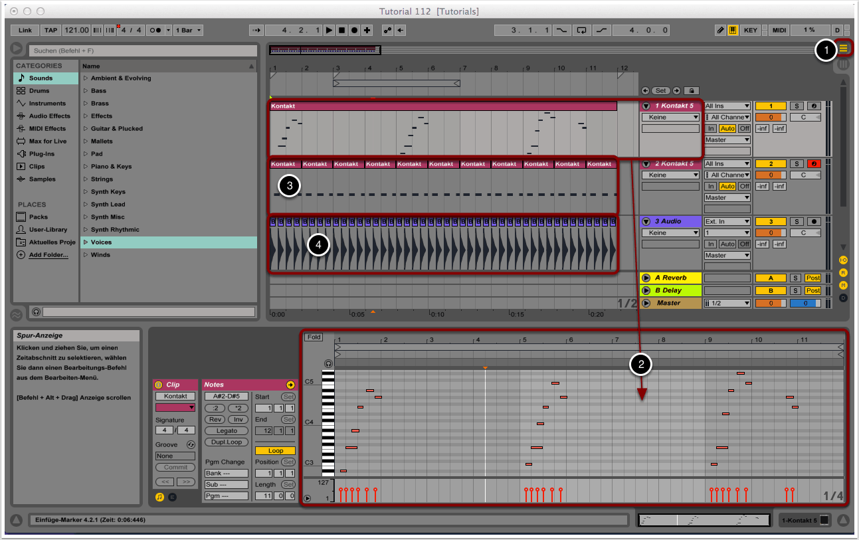Image resolution: width=859 pixels, height=540 pixels.
Task: Expand the Piano & Keys folder
Action: point(86,167)
